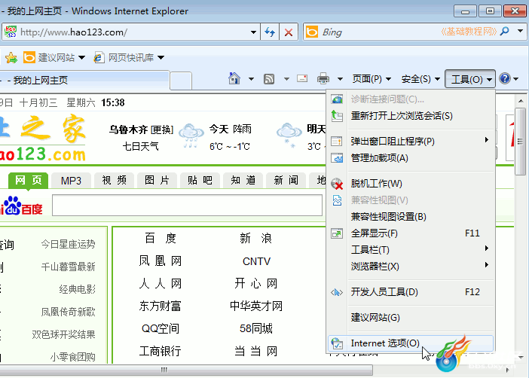Select the 视频 search tab

114,181
